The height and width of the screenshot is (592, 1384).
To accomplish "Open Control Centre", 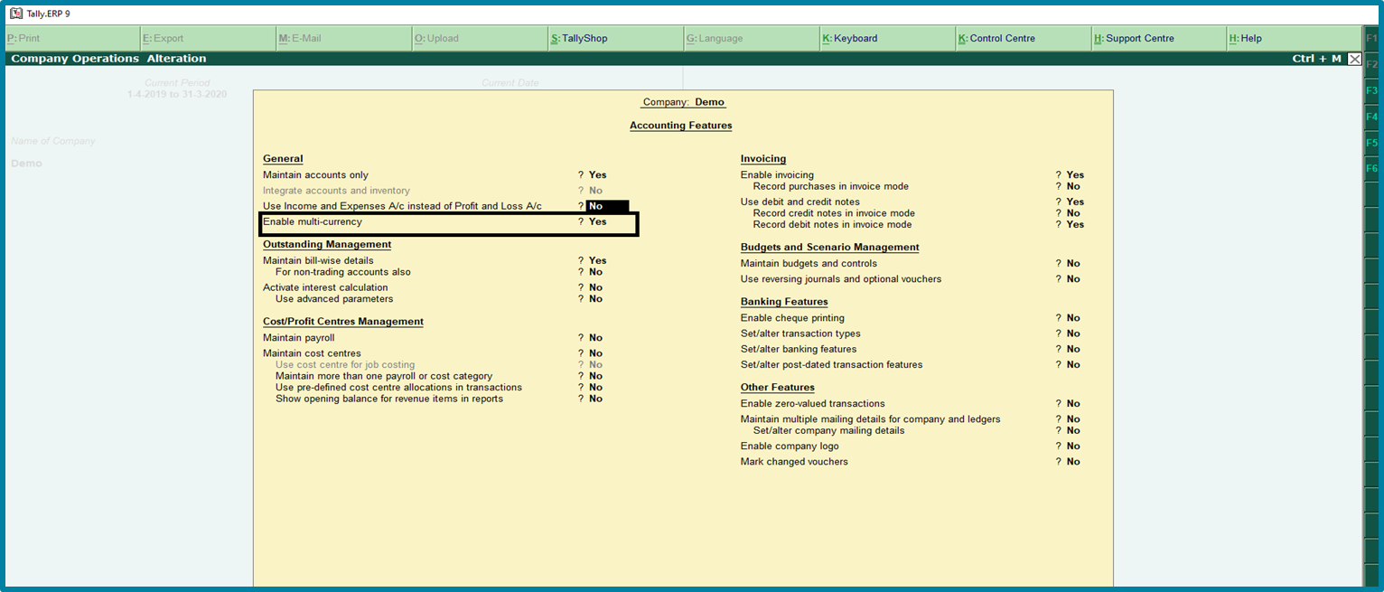I will (1024, 39).
